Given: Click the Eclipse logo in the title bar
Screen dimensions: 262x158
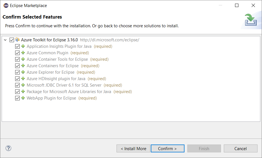Looking at the screenshot, I should pyautogui.click(x=6, y=6).
